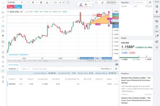Select the crosshair cursor tool
The height and width of the screenshot is (106, 160).
click(3, 3)
